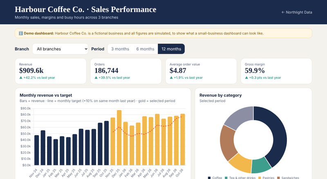
Task: Click the green Tea donut segment
Action: [x=261, y=166]
